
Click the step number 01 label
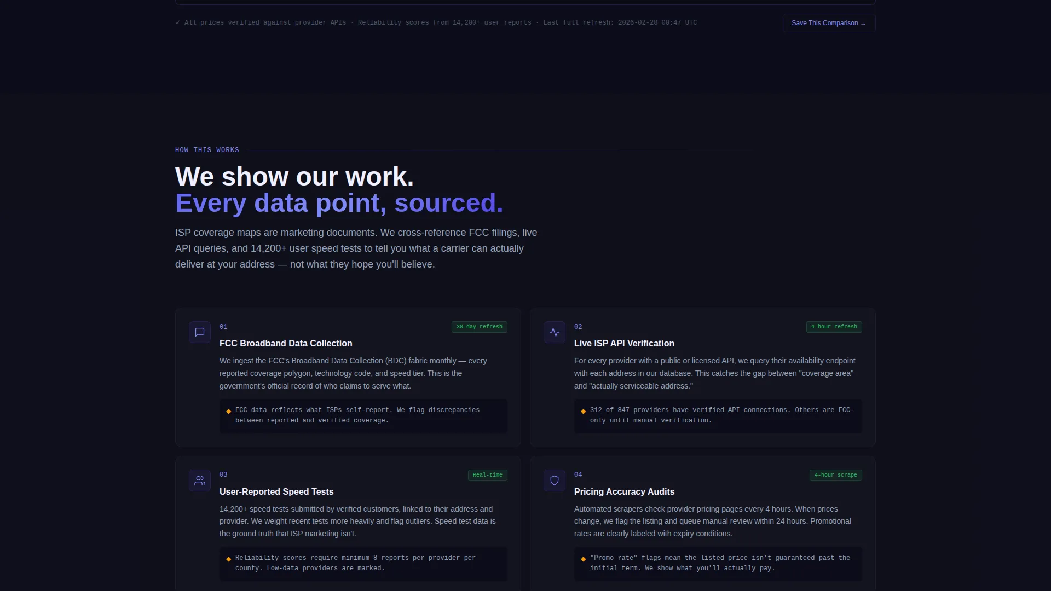pyautogui.click(x=223, y=327)
